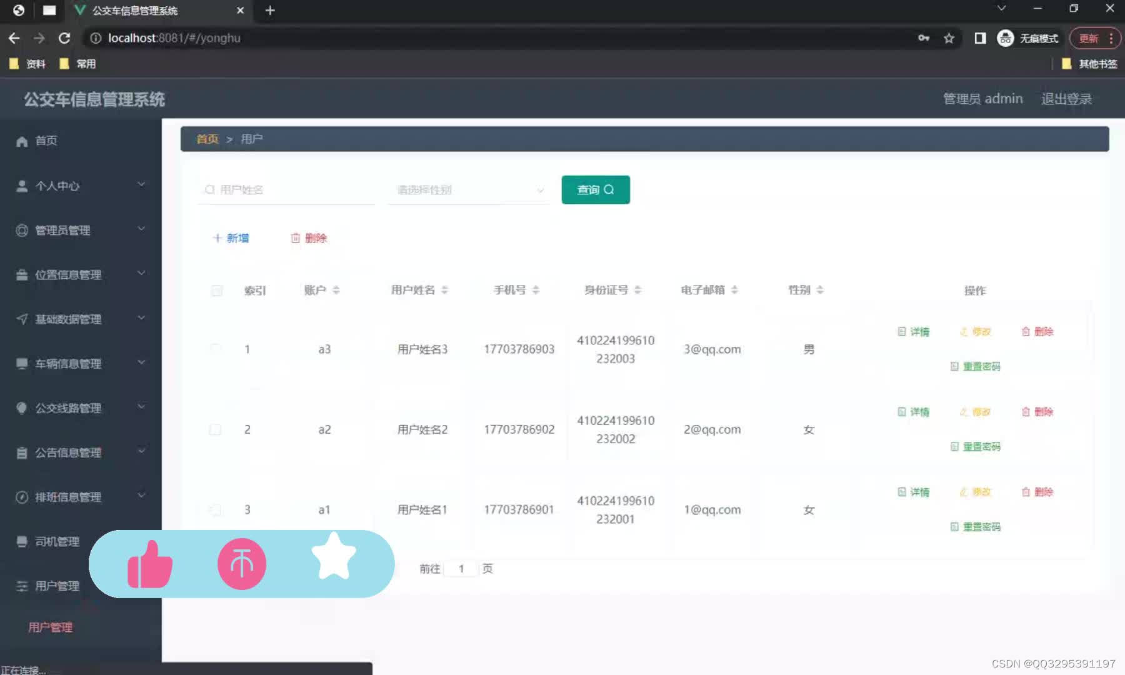This screenshot has height=675, width=1125.
Task: Sort table by 性别 column
Action: pyautogui.click(x=820, y=290)
